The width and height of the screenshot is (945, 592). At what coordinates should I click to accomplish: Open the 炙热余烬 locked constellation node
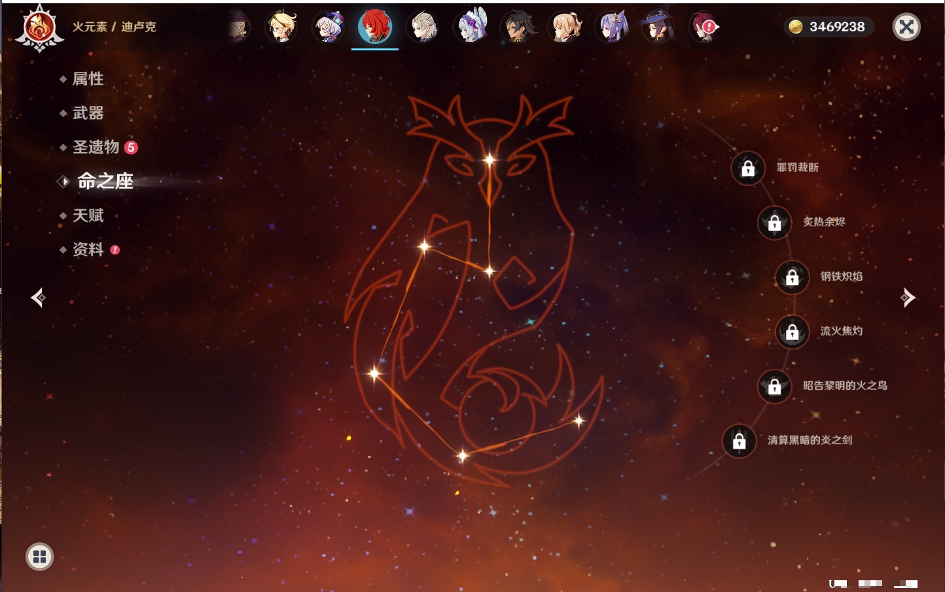tap(774, 223)
